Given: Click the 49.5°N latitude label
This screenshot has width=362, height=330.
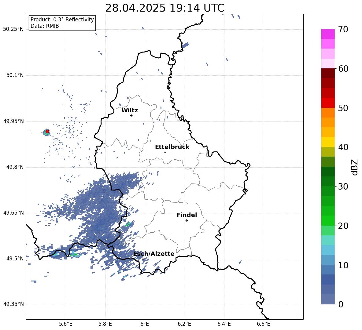Looking at the screenshot, I should coord(15,259).
